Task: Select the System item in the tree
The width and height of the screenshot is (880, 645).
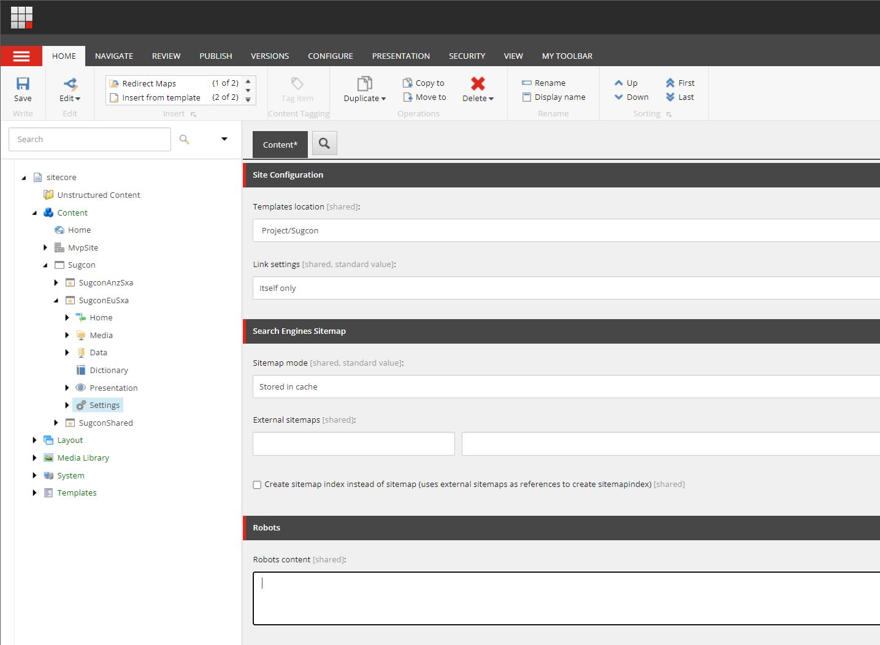Action: [71, 475]
